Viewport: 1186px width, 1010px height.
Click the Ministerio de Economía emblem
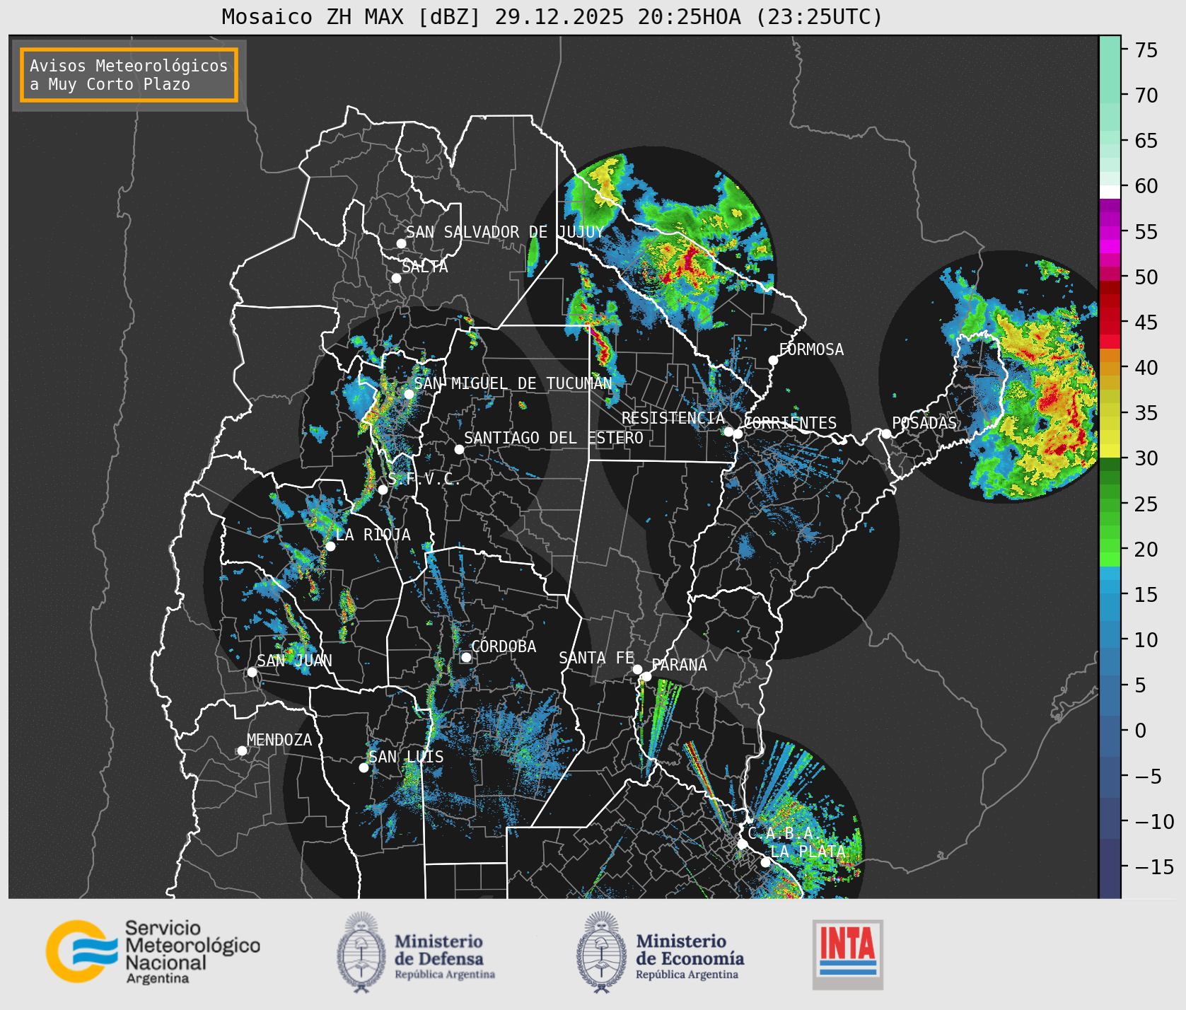601,952
